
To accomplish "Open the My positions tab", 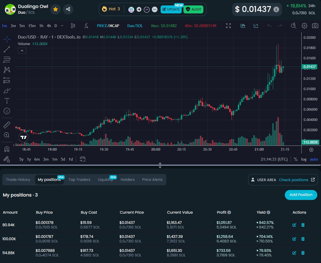I will (x=49, y=180).
